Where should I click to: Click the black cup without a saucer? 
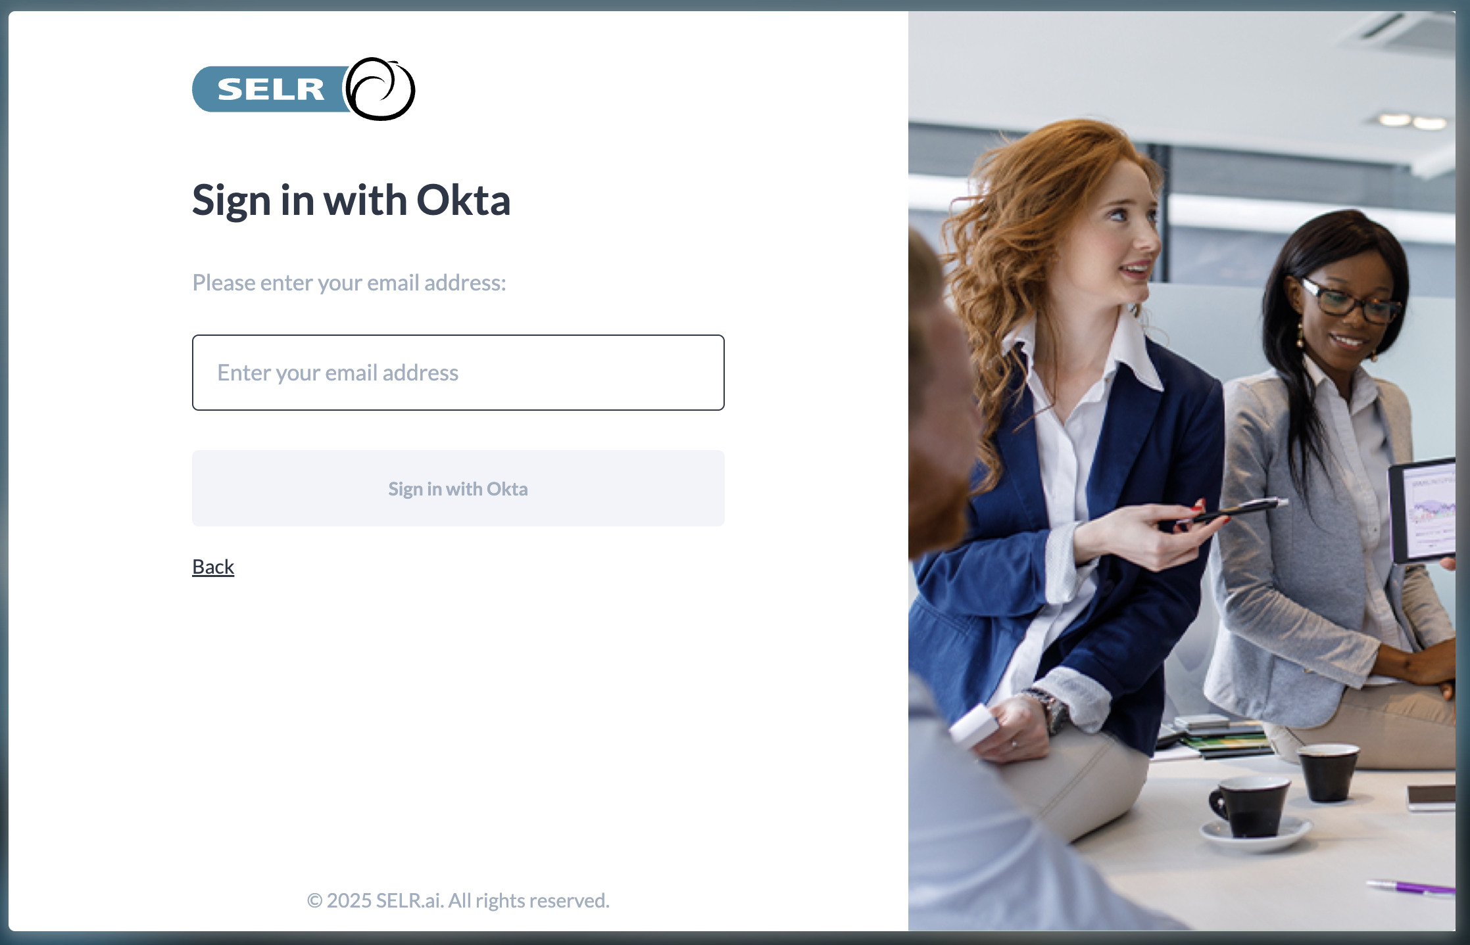coord(1327,772)
